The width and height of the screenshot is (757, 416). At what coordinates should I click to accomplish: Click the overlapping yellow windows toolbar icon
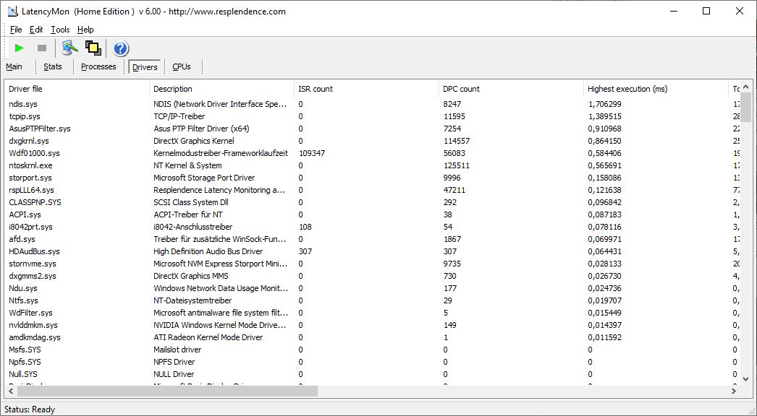pyautogui.click(x=93, y=48)
